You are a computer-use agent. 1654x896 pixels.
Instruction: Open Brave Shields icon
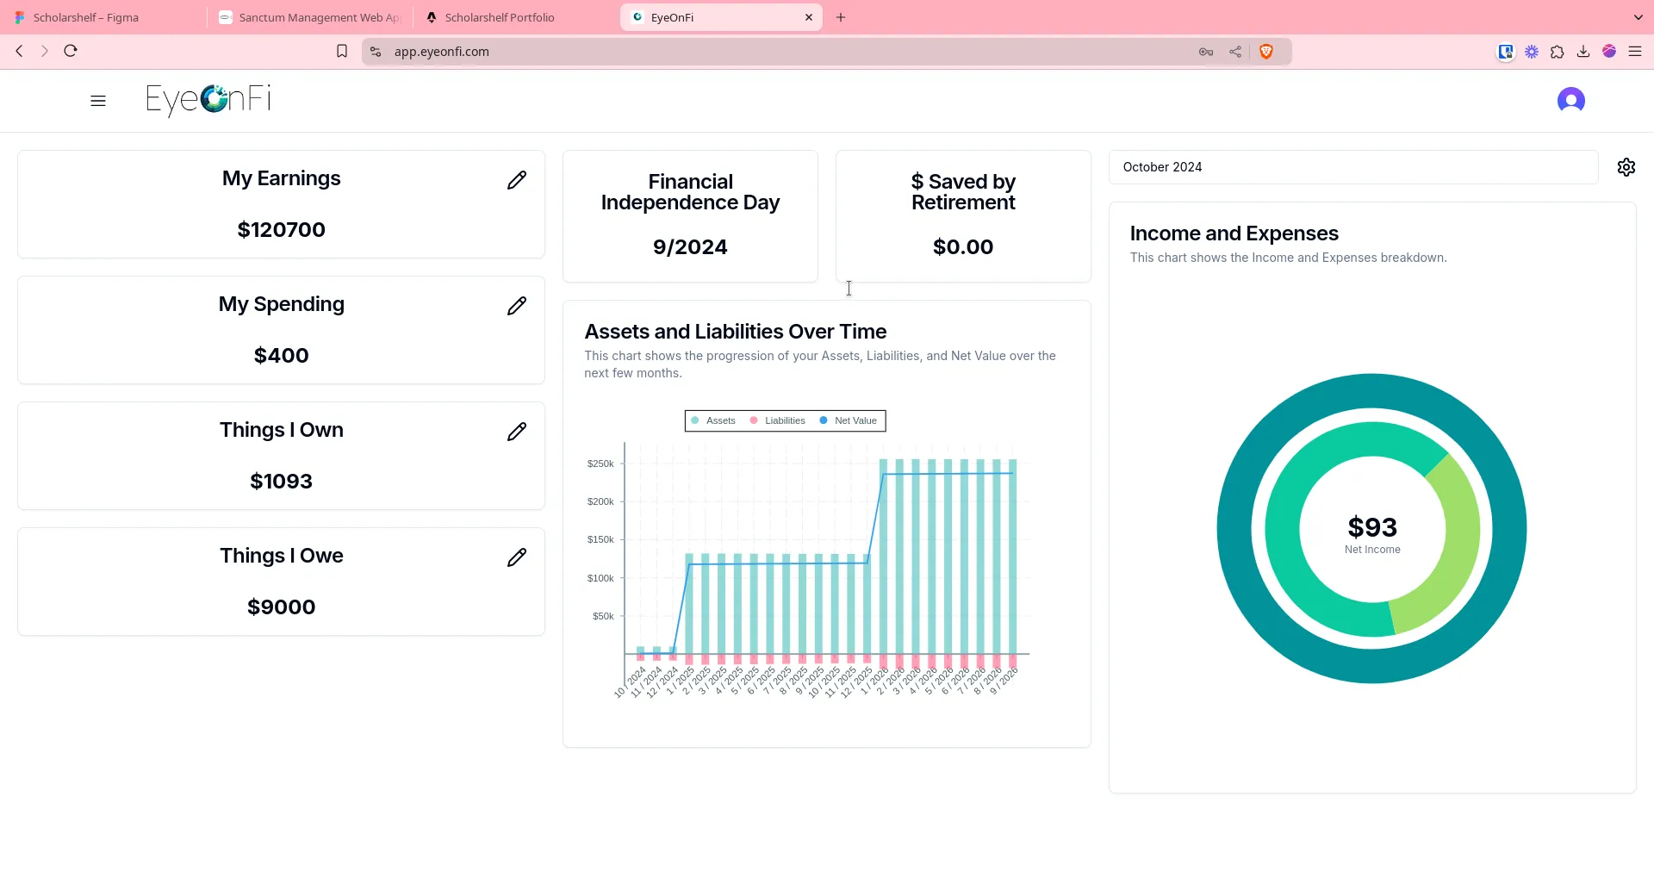[1266, 52]
